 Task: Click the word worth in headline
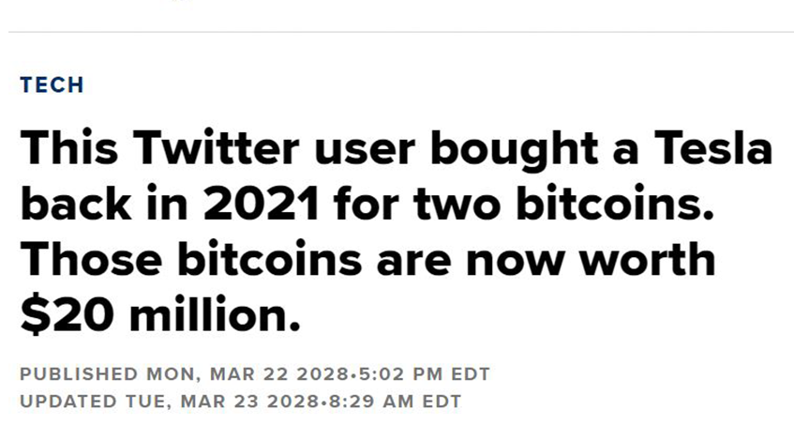tap(647, 259)
